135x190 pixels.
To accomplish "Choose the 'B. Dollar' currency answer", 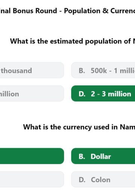I will pos(103,156).
